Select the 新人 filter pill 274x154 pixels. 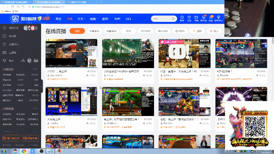(214, 31)
